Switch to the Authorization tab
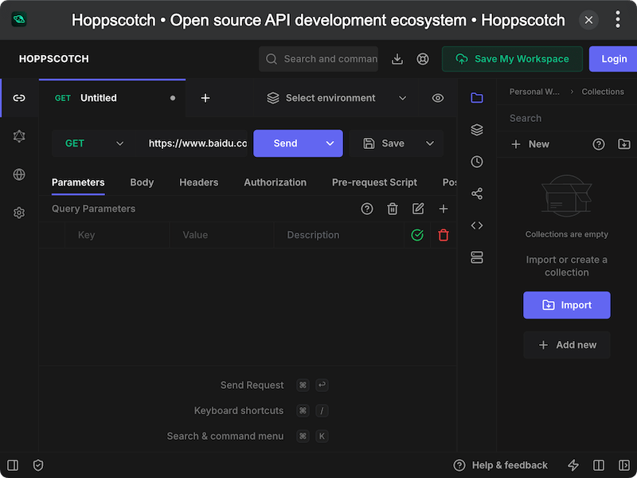Screen dimensions: 637x478 point(275,182)
